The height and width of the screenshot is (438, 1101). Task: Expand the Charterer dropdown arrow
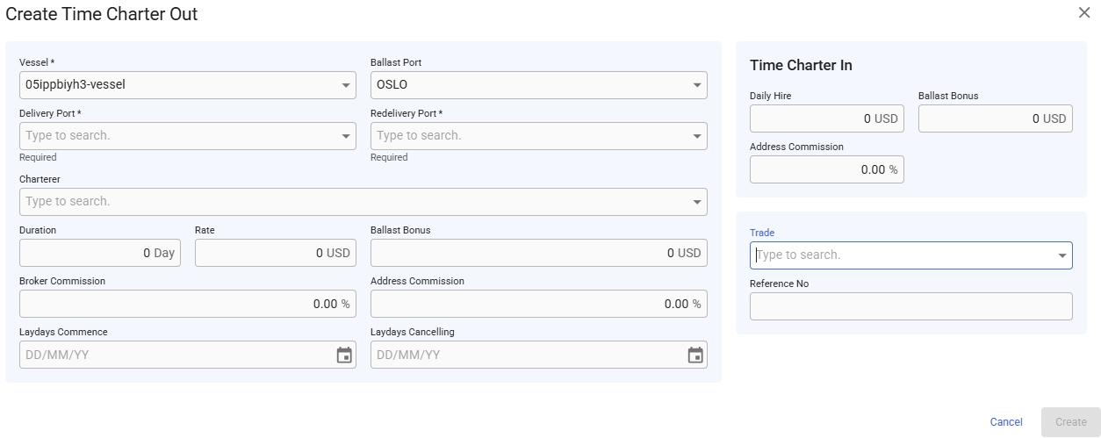(x=697, y=202)
